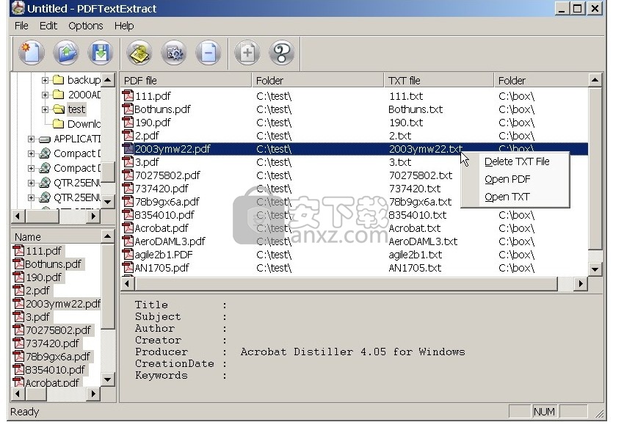Click PDF icon beside 3.pdf in main list
This screenshot has width=624, height=433.
(128, 162)
